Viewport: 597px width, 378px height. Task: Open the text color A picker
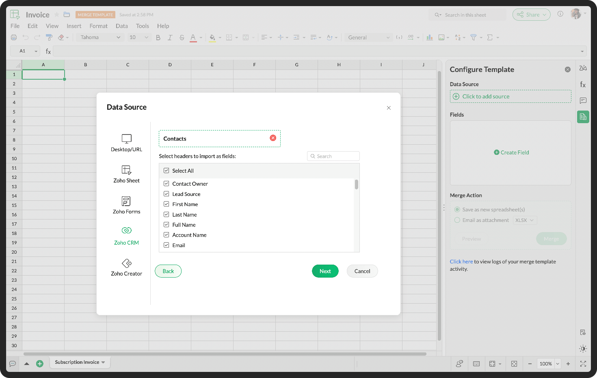193,37
